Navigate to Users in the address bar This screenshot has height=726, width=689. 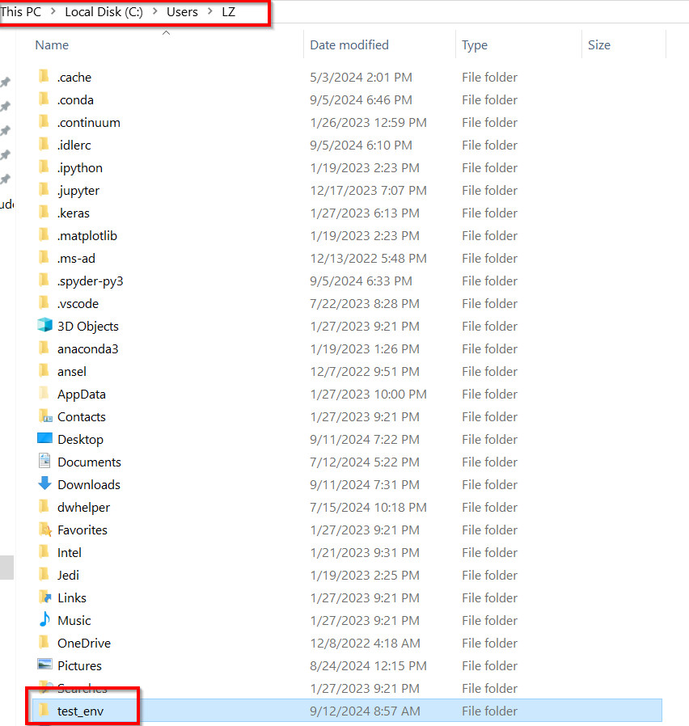pos(182,11)
